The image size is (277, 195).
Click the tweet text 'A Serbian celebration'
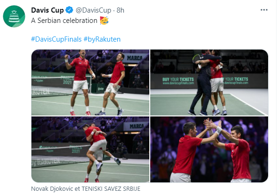click(64, 21)
